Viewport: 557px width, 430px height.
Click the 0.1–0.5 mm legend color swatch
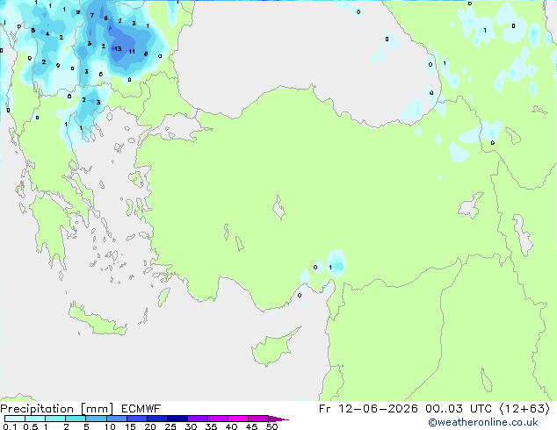(x=15, y=419)
